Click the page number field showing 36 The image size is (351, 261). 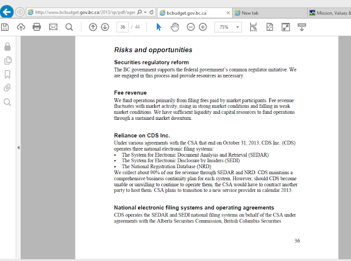122,27
